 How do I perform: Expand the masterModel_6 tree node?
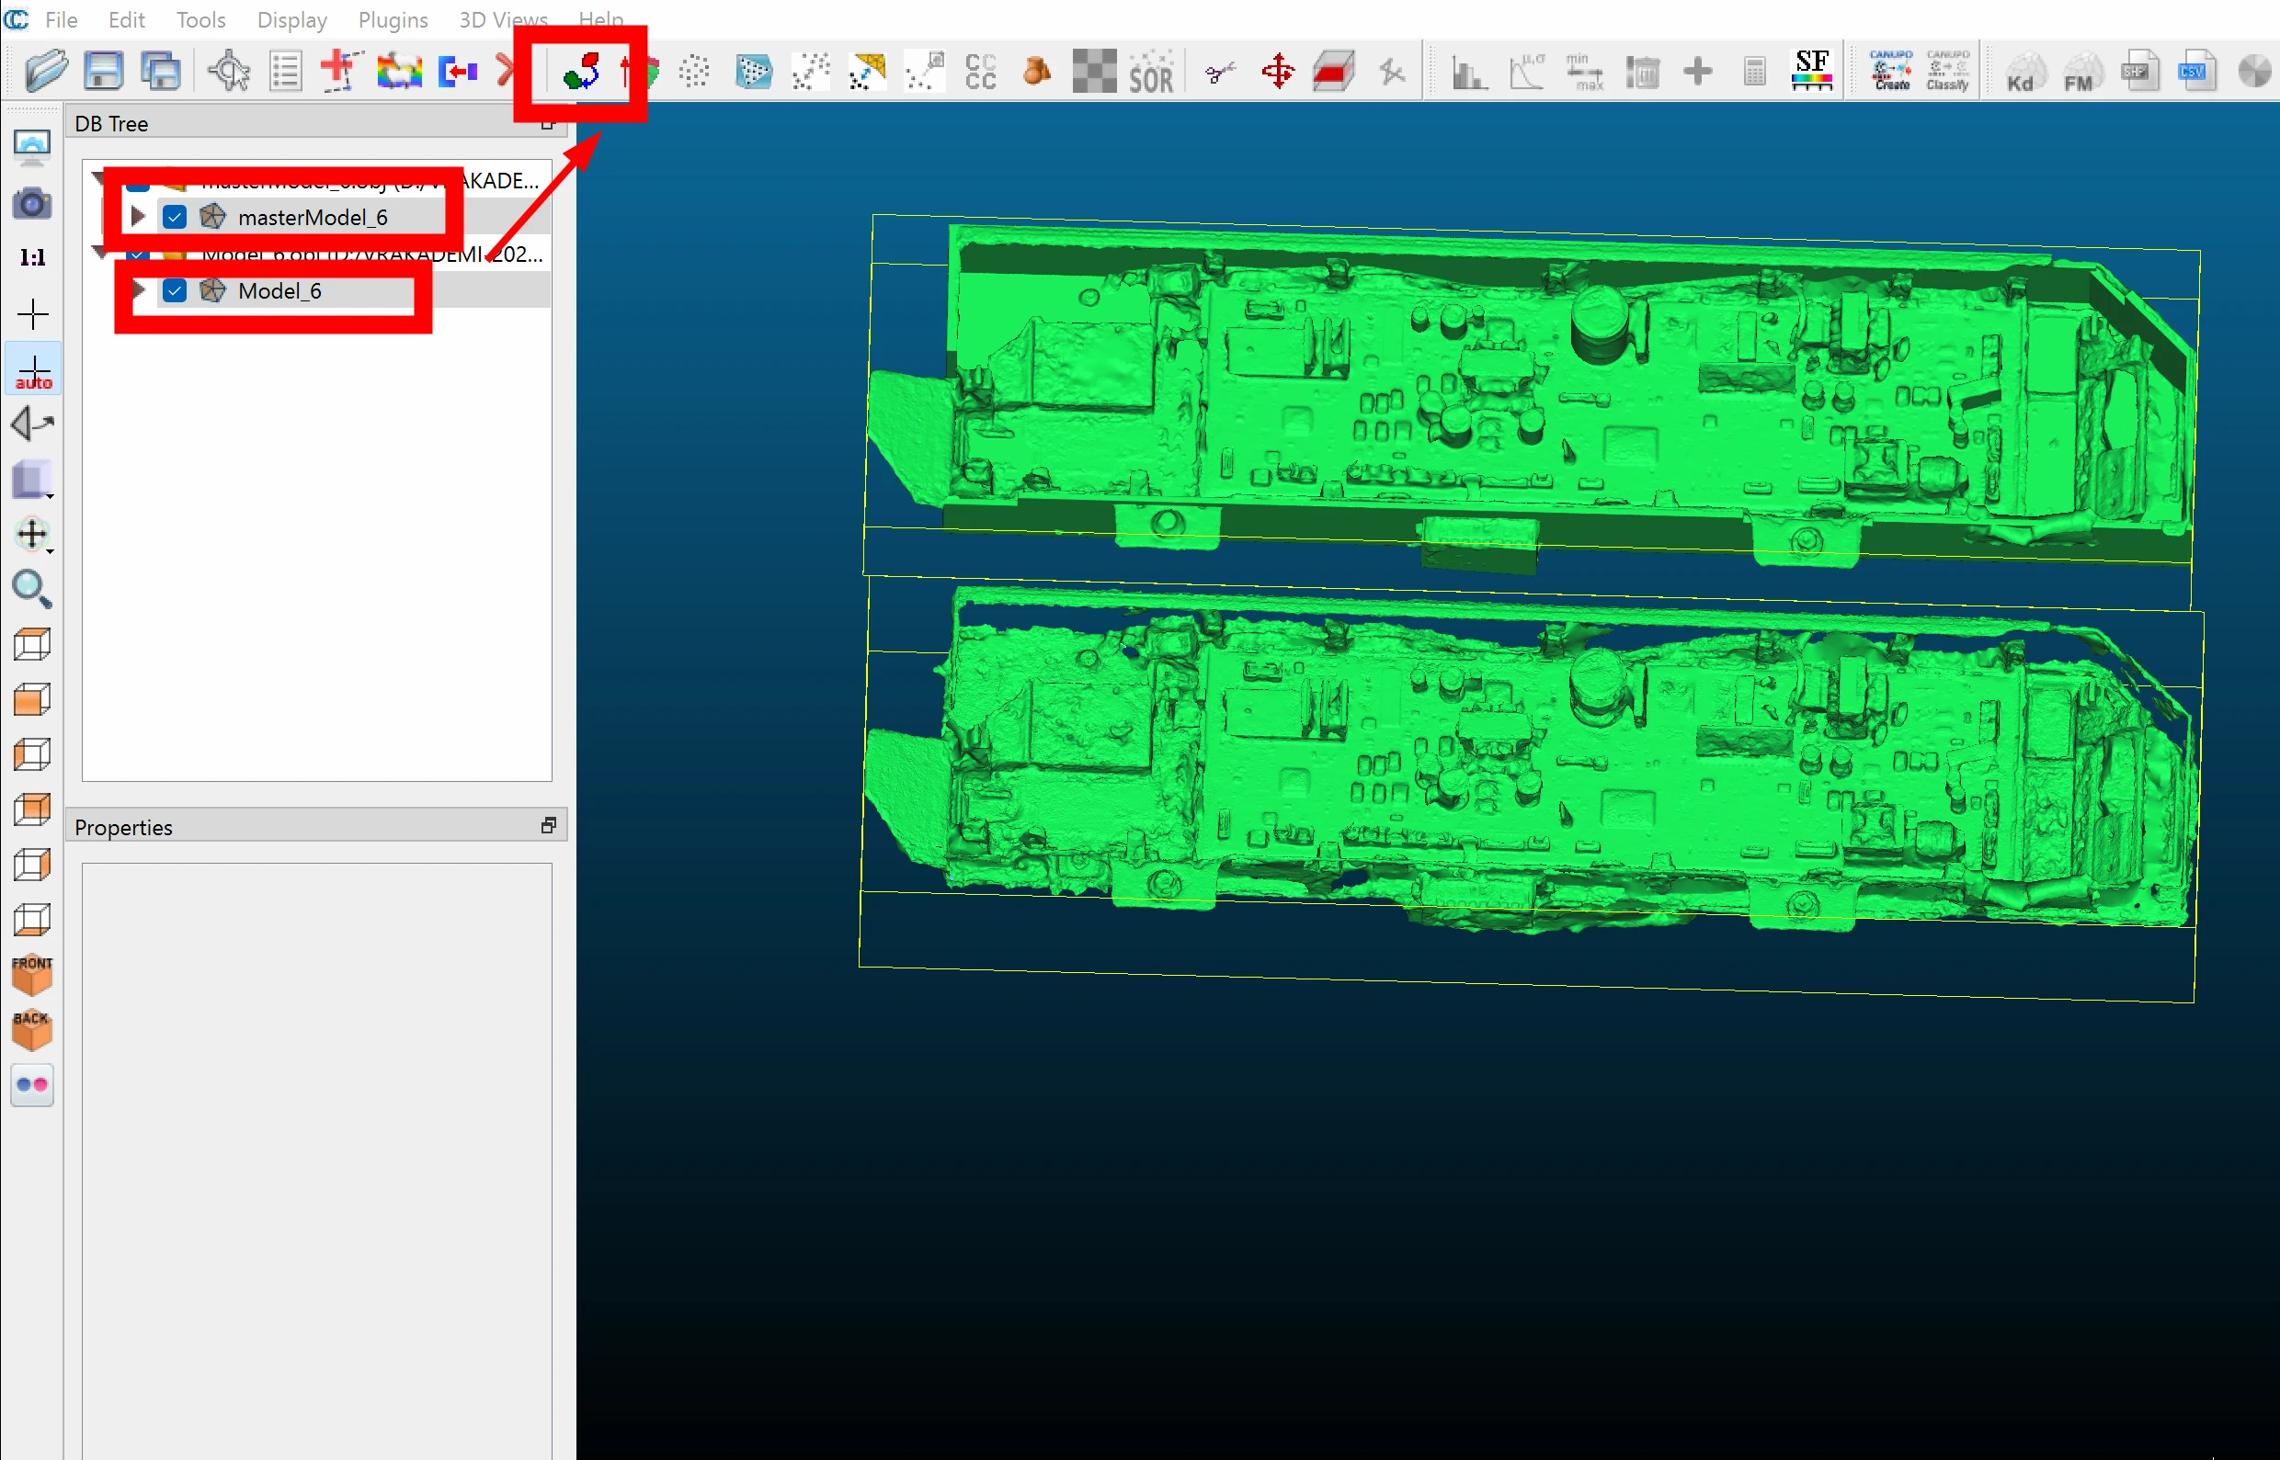[138, 217]
